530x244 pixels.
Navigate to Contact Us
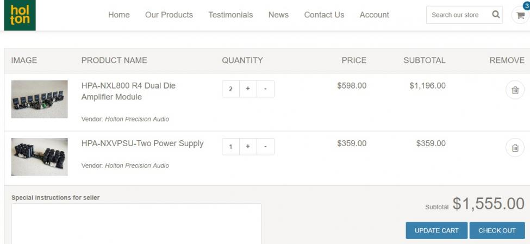click(324, 15)
